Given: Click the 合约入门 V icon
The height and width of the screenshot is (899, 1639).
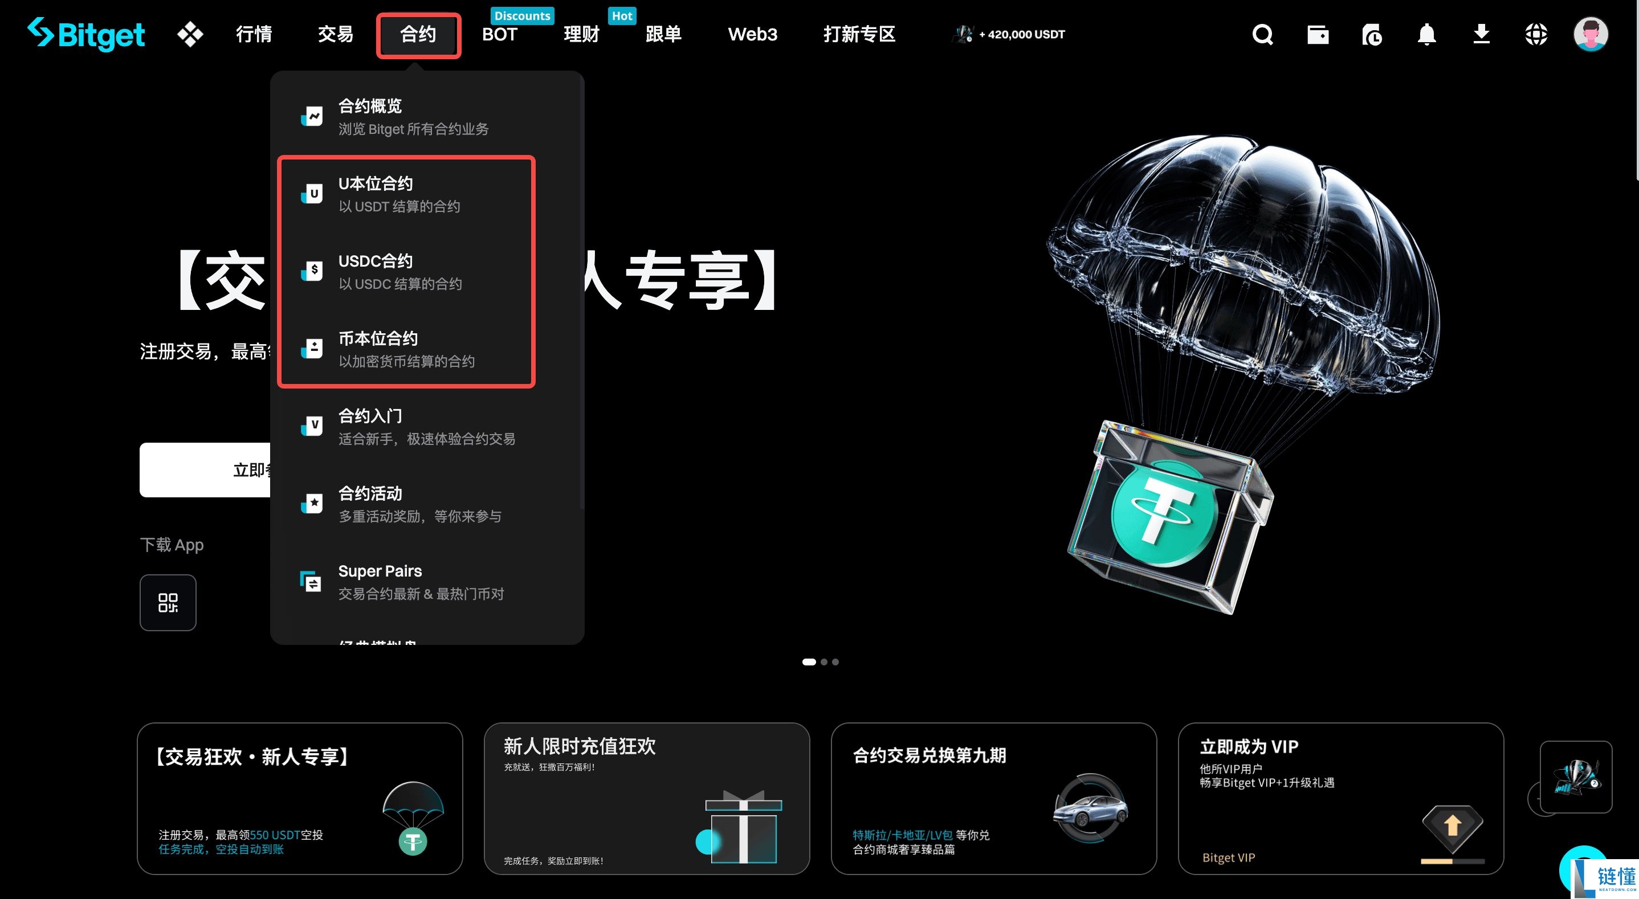Looking at the screenshot, I should tap(312, 426).
